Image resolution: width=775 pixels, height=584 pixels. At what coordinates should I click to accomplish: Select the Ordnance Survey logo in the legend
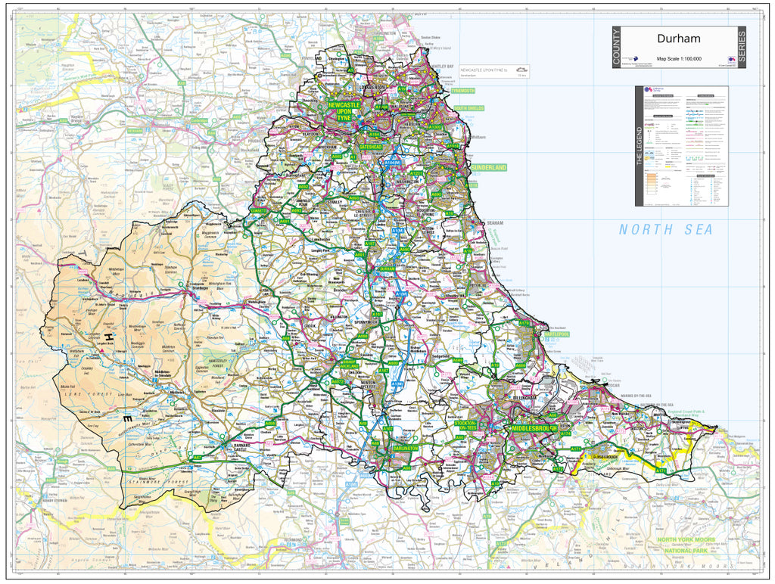pyautogui.click(x=648, y=89)
